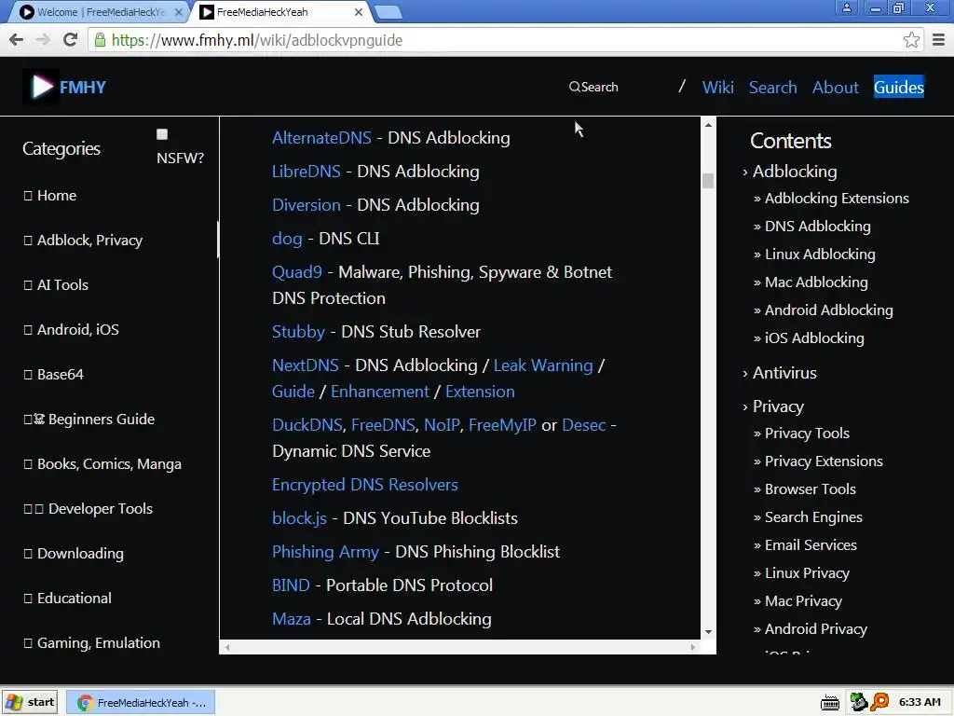Viewport: 954px width, 716px height.
Task: Select Home in Categories sidebar
Action: (50, 196)
